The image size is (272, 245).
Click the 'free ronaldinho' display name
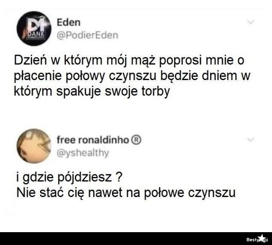(x=93, y=140)
